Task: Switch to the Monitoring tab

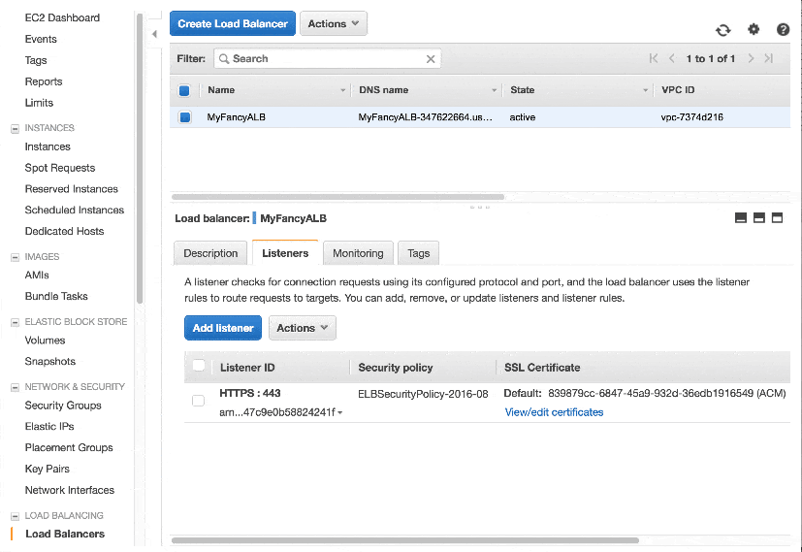Action: 358,253
